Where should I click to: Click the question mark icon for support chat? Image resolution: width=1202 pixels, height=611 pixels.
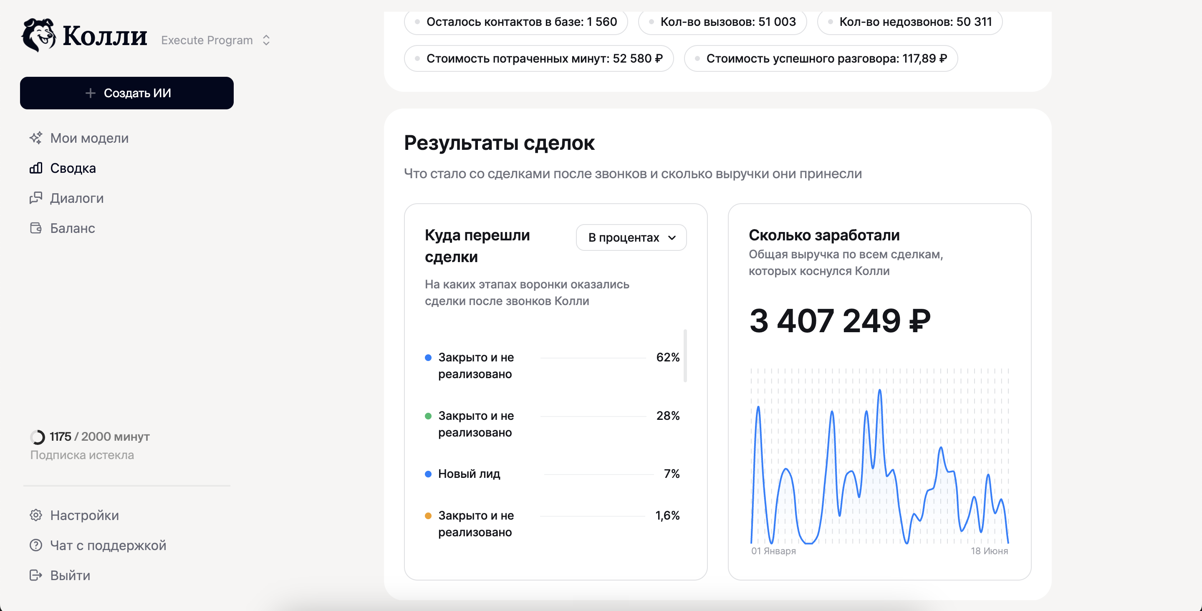tap(36, 545)
